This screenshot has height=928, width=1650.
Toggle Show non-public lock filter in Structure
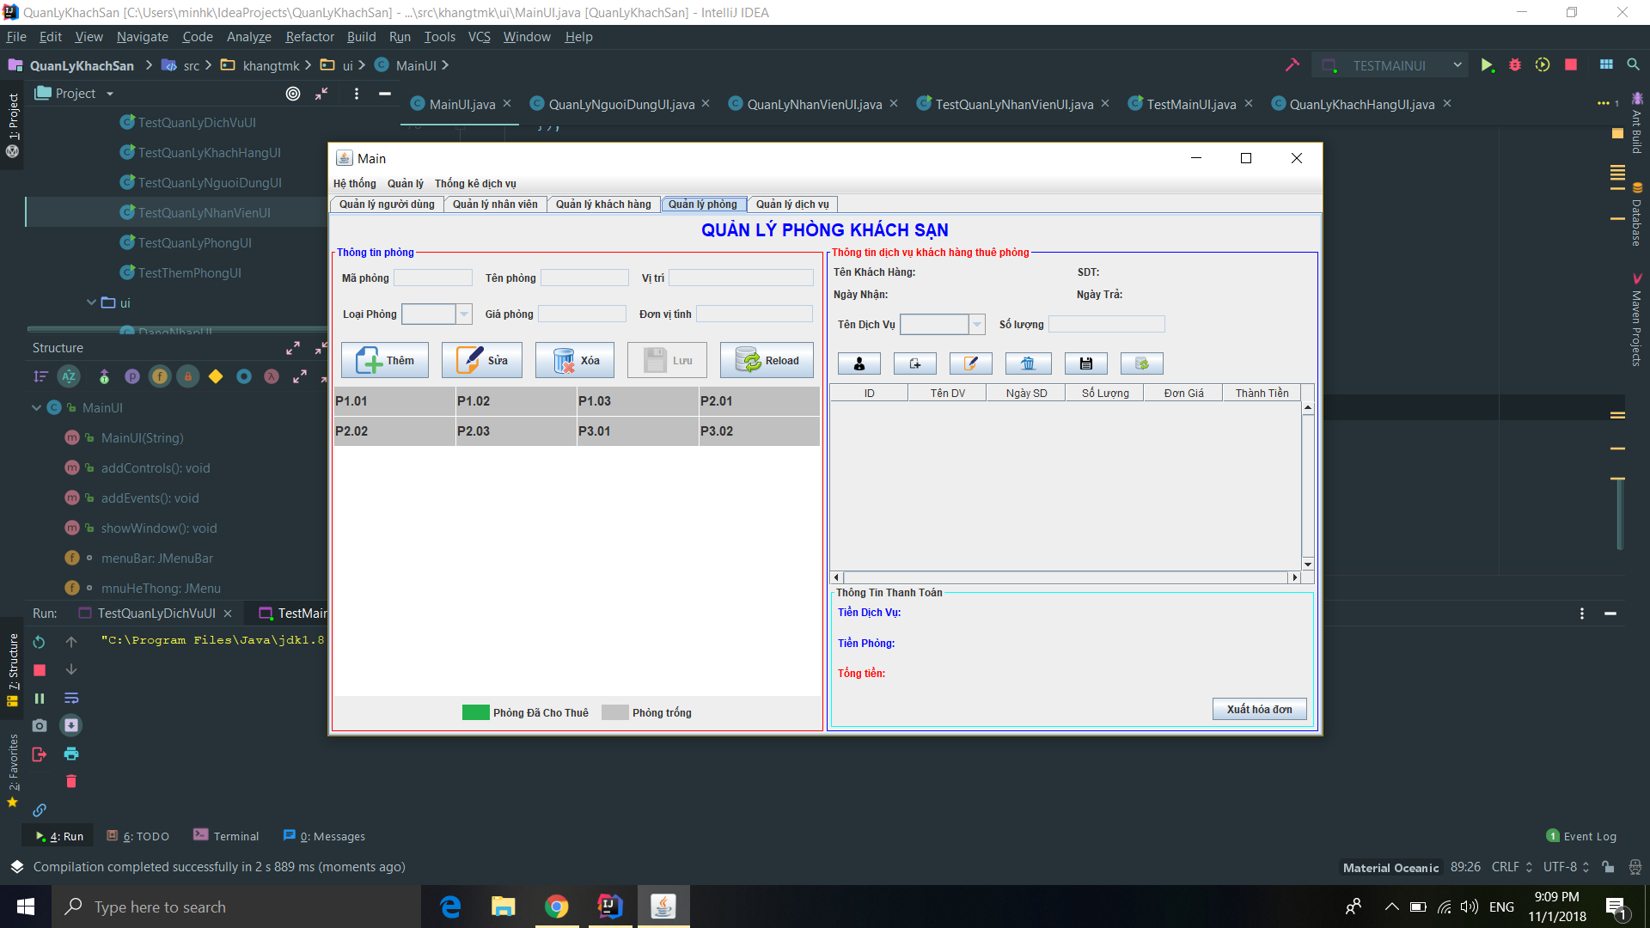[x=188, y=376]
